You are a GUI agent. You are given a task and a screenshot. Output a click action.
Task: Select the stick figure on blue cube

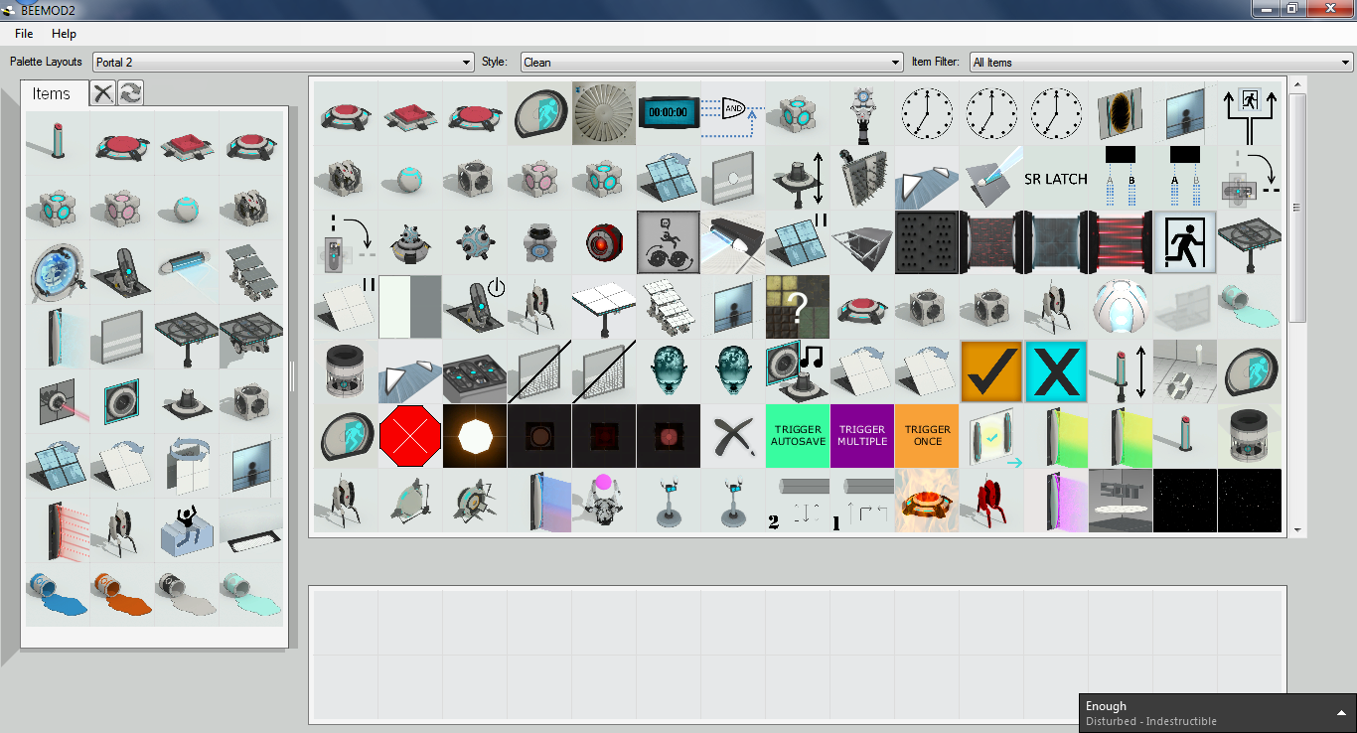(x=187, y=530)
